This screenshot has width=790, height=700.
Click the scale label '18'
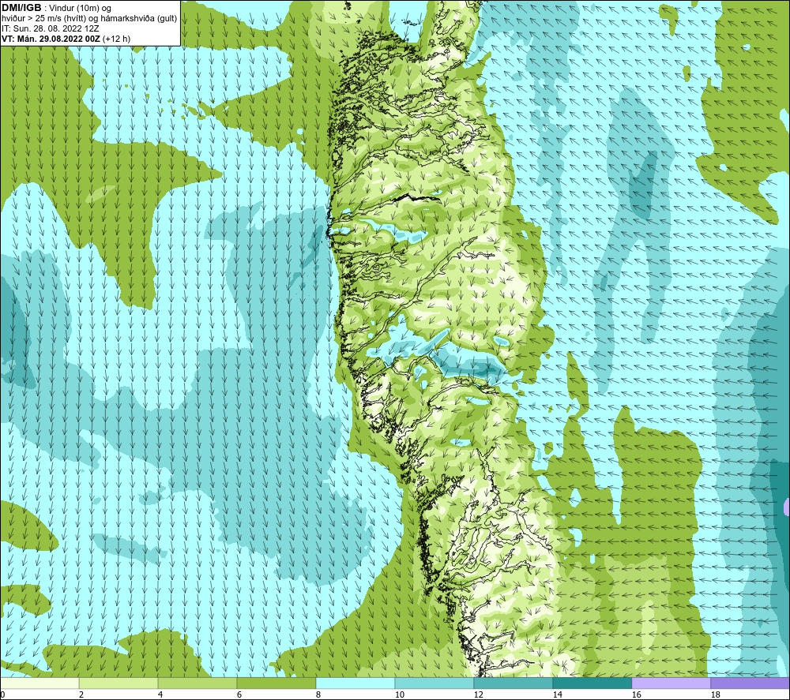[715, 695]
